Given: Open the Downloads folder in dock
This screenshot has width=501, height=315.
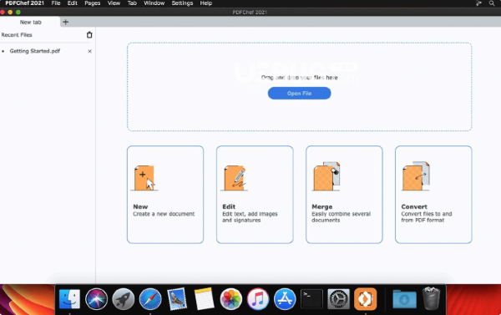Looking at the screenshot, I should click(x=404, y=299).
